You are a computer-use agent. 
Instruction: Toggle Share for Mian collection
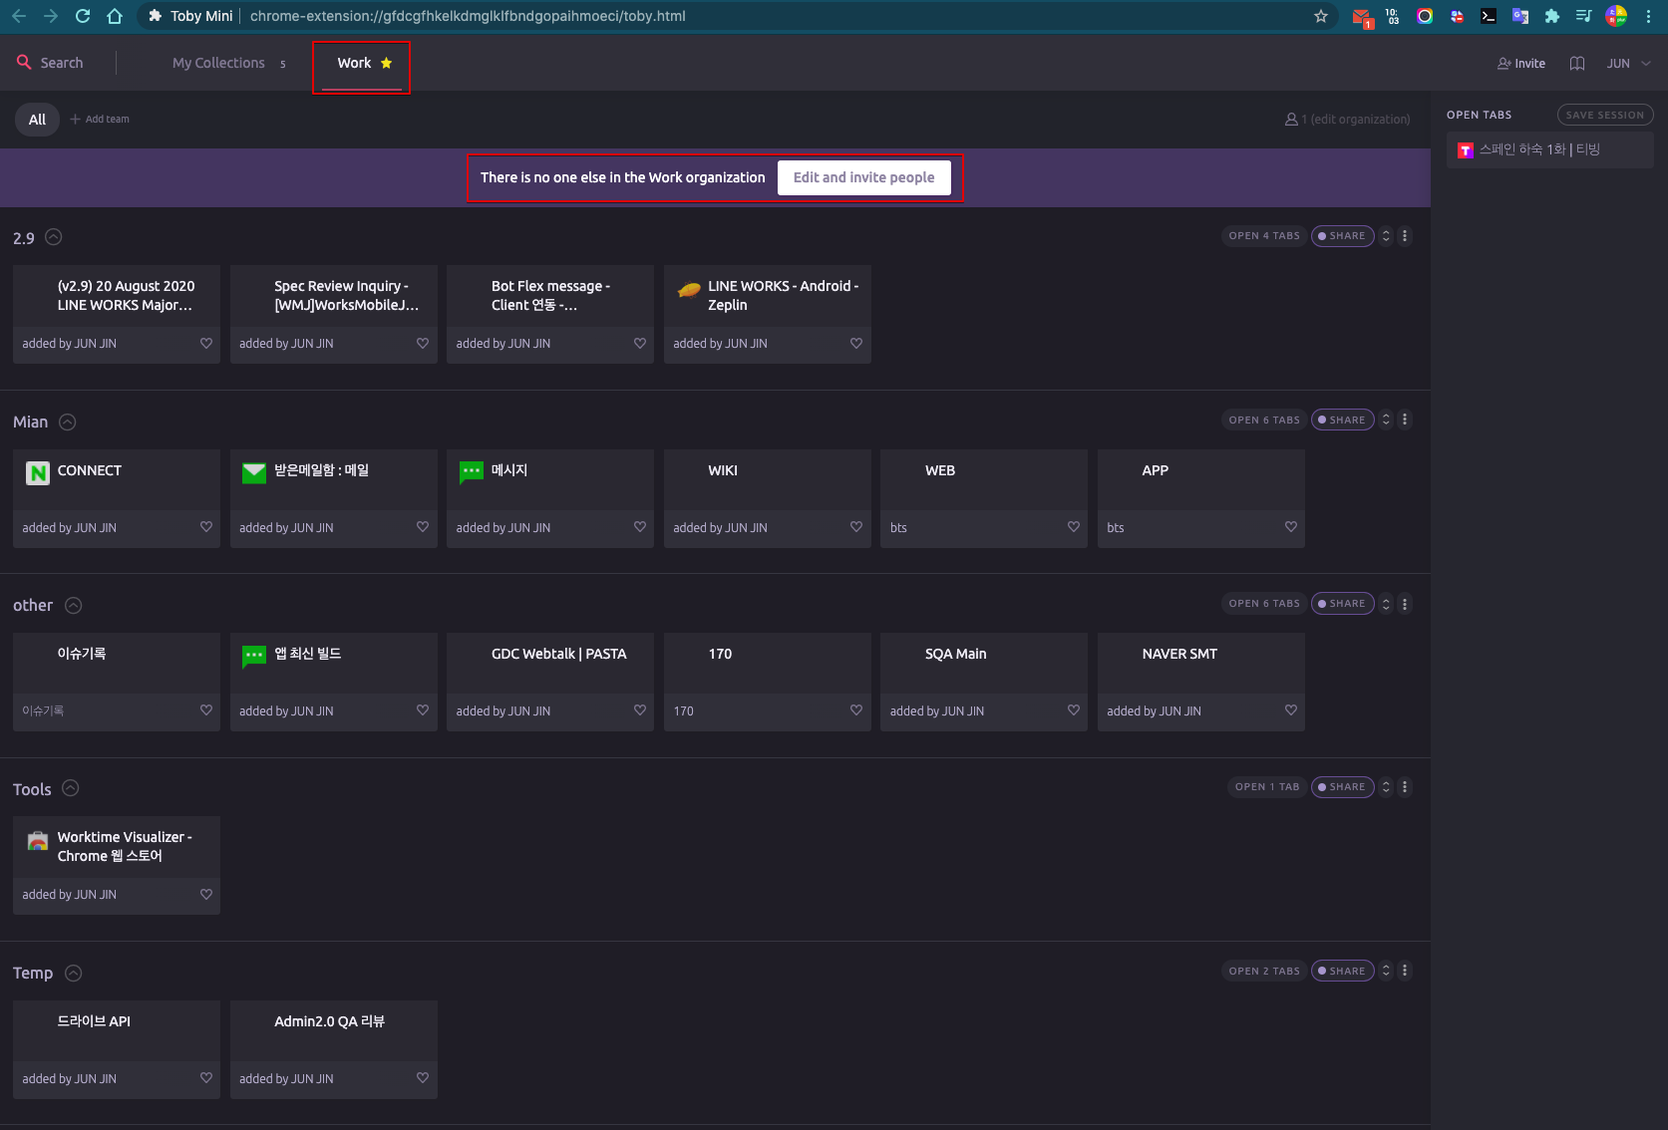coord(1342,421)
